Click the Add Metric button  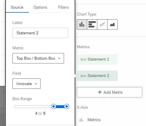(110, 92)
